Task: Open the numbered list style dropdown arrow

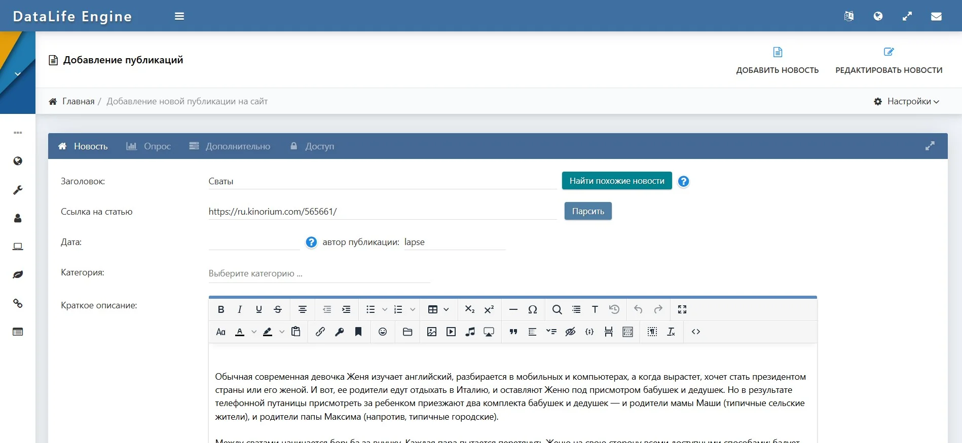Action: point(413,309)
